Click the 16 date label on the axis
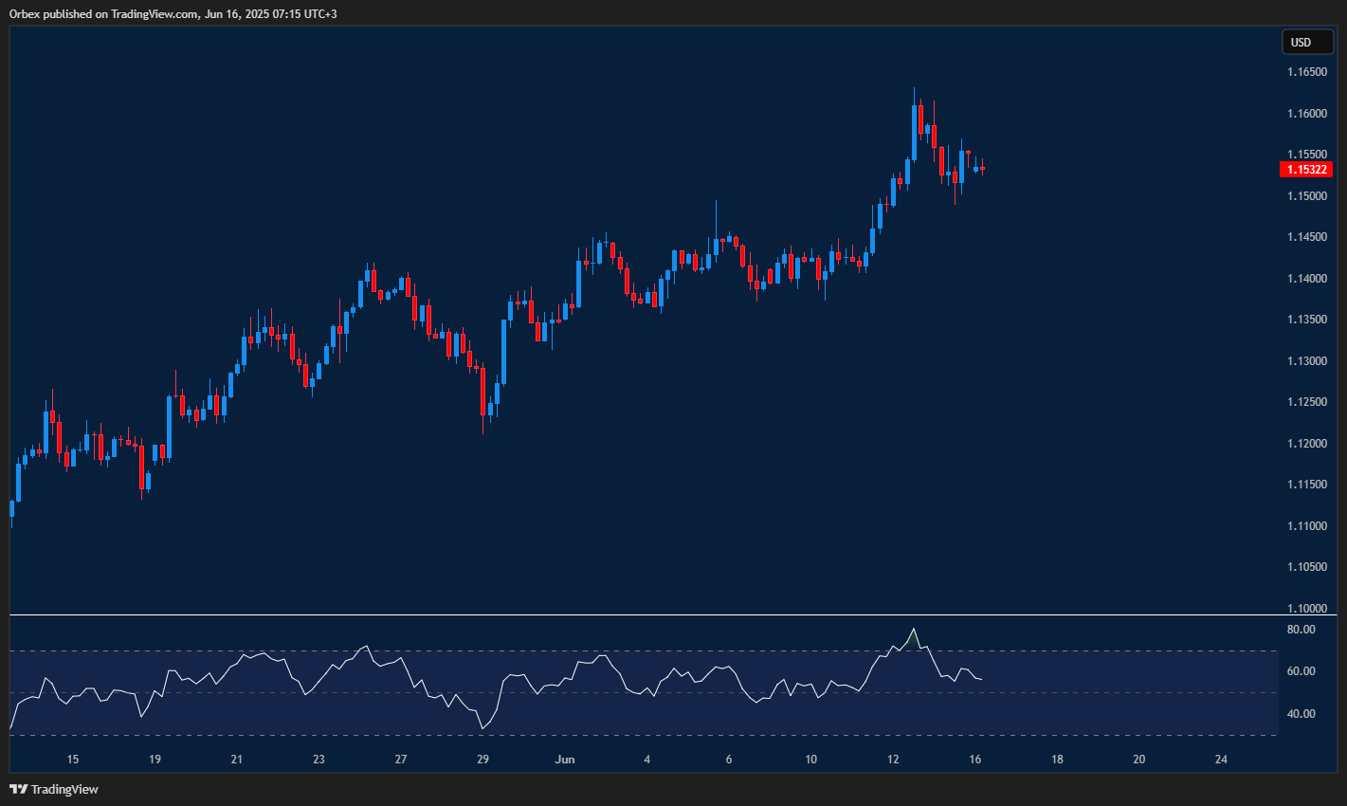 975,759
